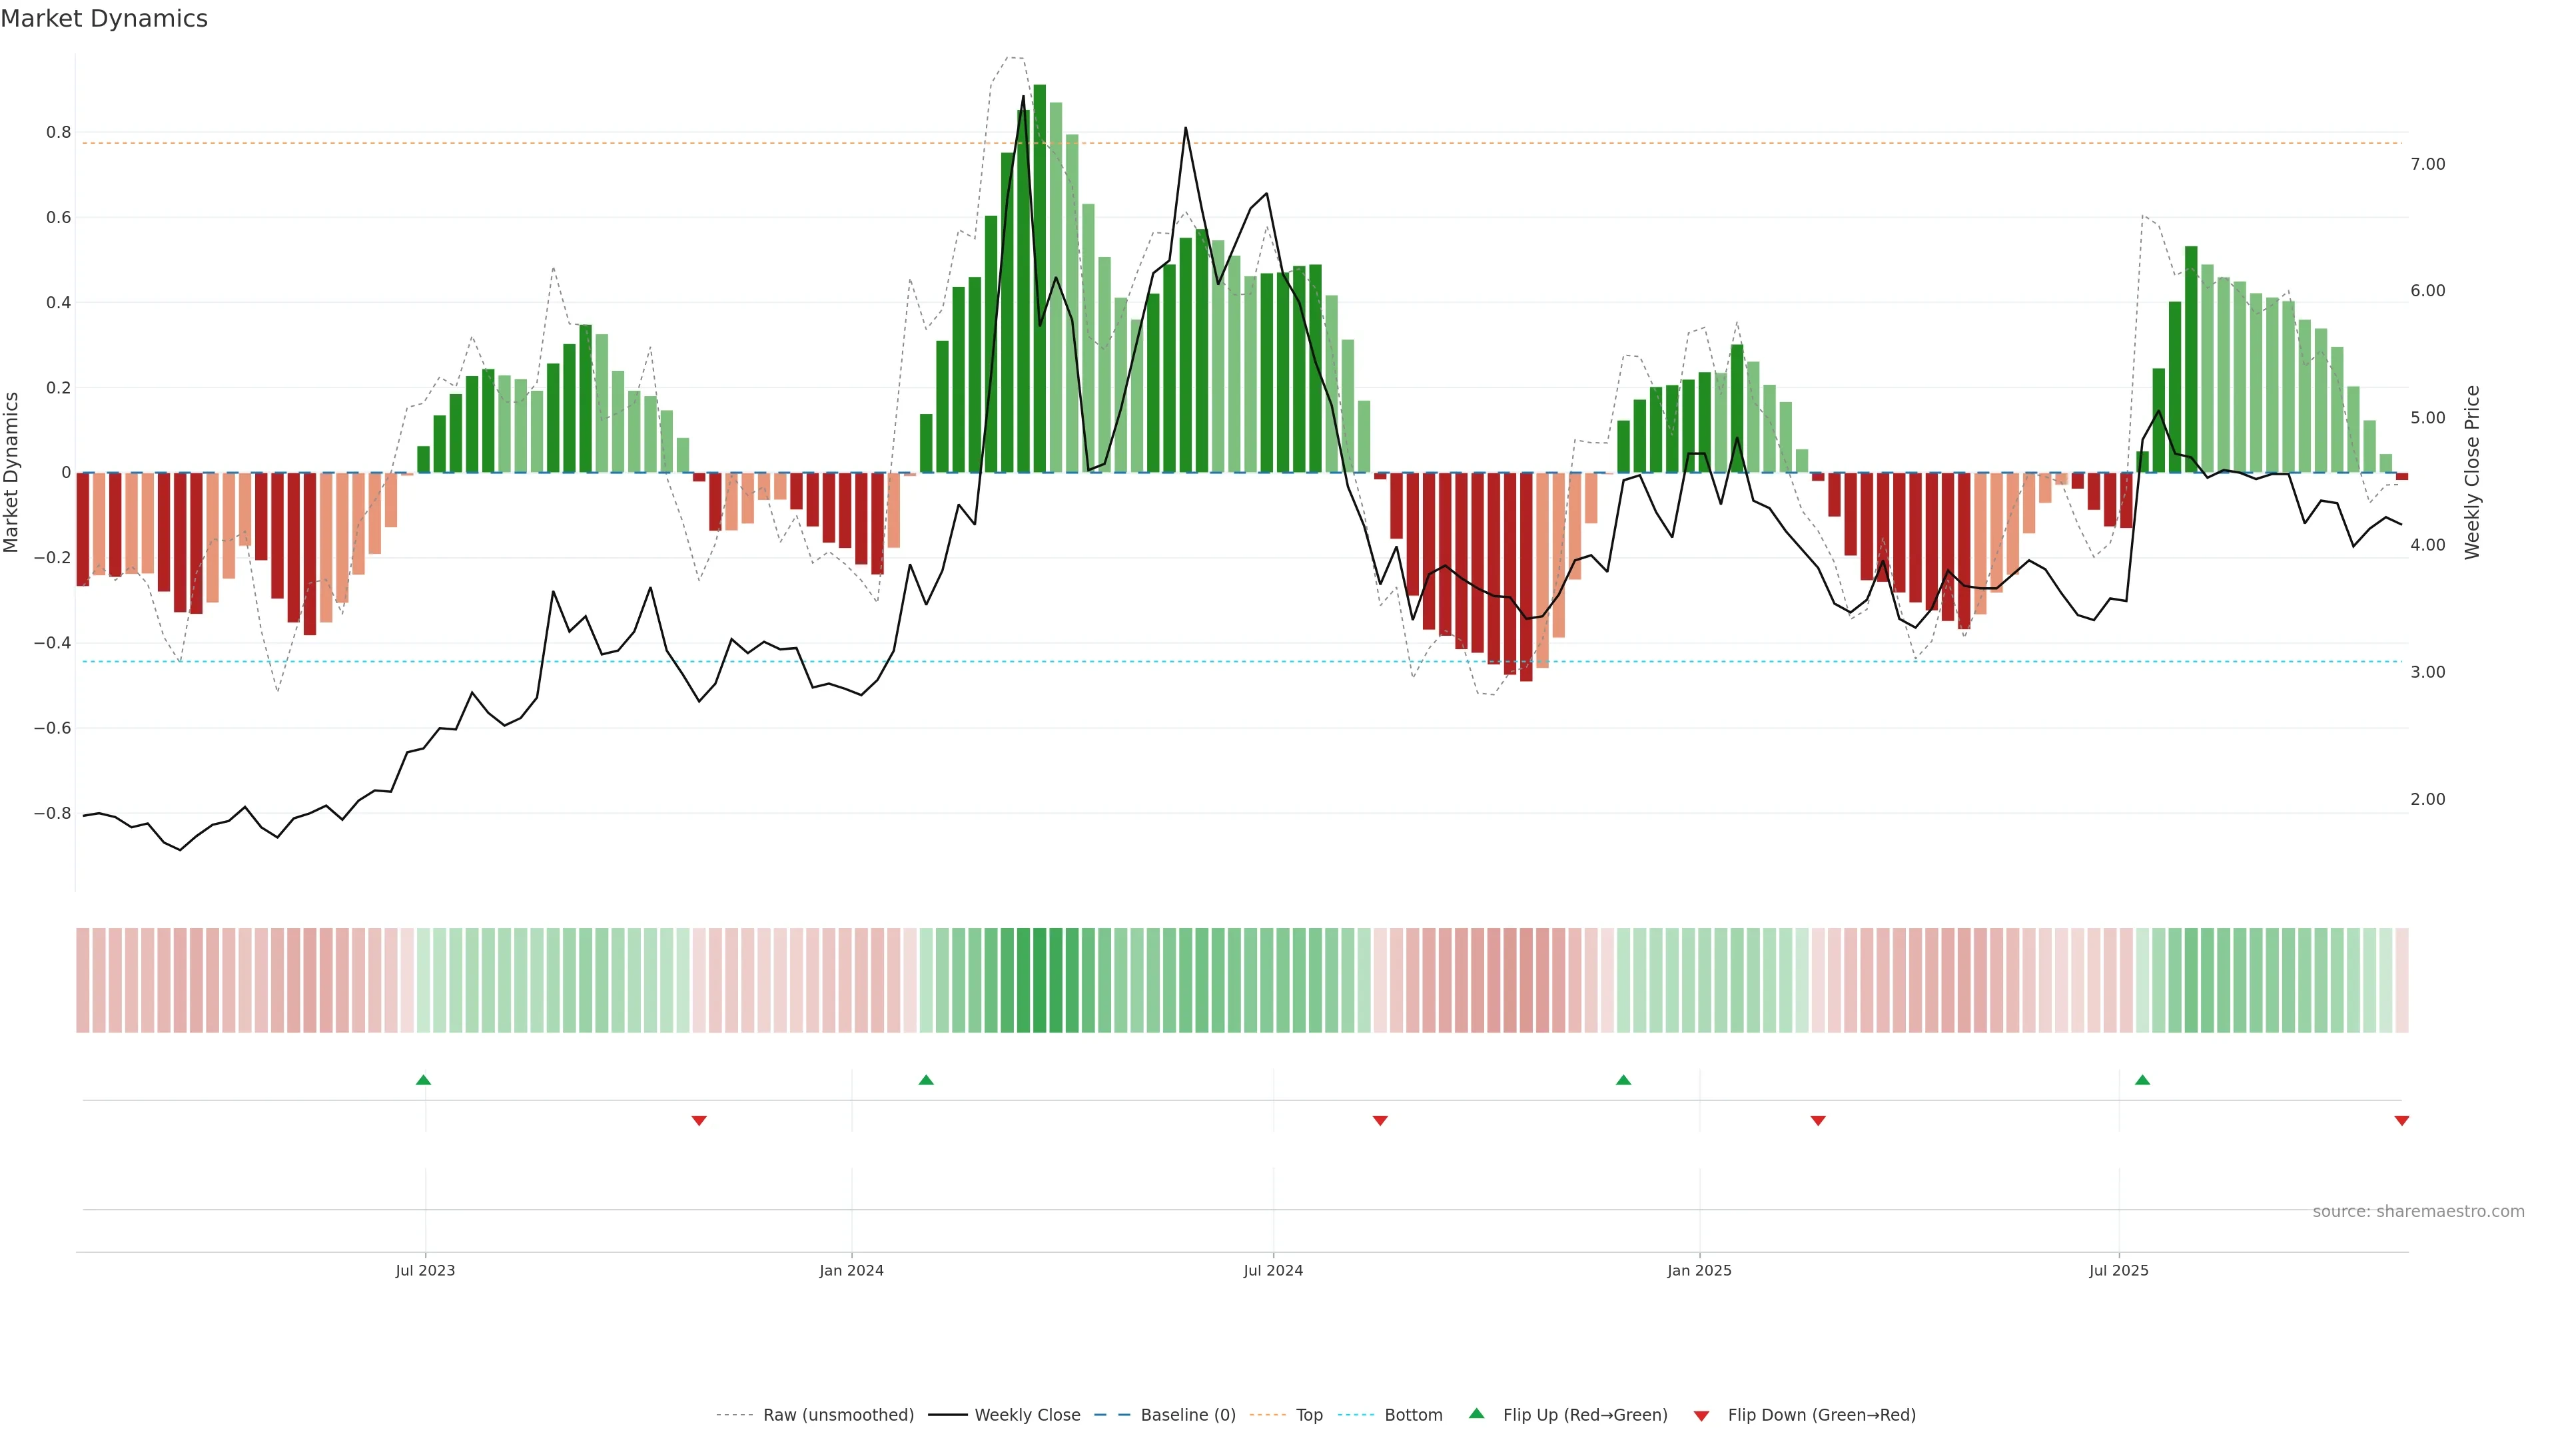
Task: Toggle the Top legend entry
Action: point(1309,1415)
